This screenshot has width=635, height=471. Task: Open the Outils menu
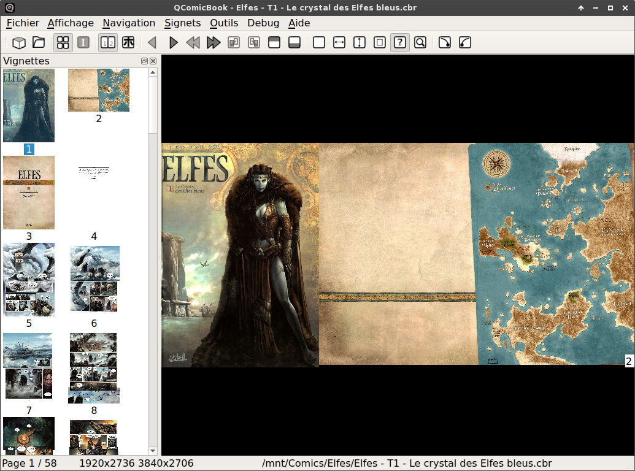click(x=224, y=23)
